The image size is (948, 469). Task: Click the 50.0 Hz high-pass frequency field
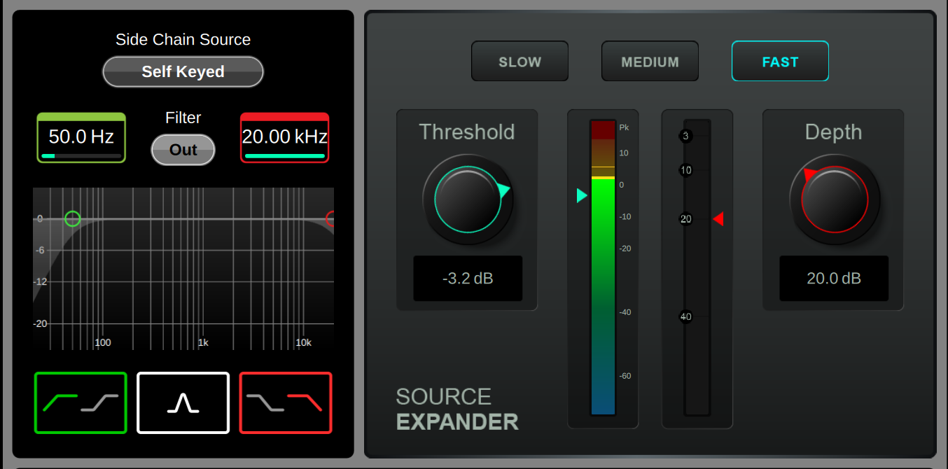click(81, 137)
